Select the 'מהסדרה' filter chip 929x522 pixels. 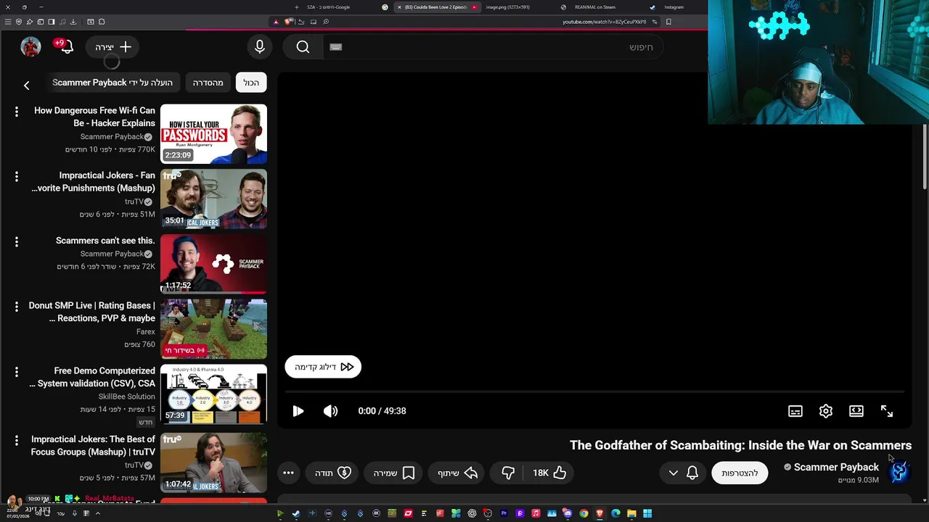[x=208, y=83]
